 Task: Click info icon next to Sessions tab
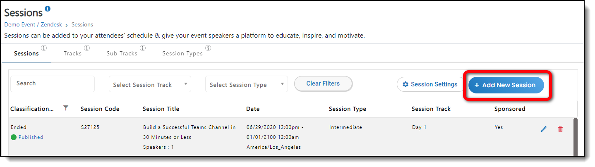(x=44, y=48)
